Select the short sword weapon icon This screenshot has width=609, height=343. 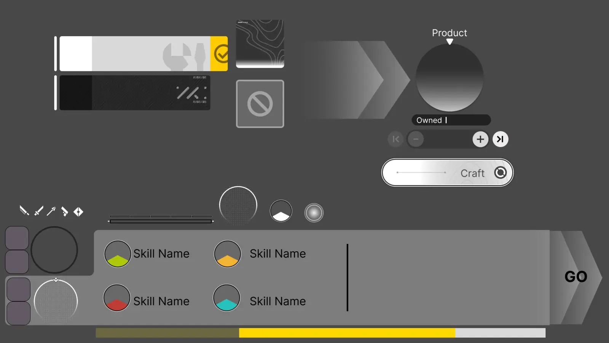[x=38, y=211]
